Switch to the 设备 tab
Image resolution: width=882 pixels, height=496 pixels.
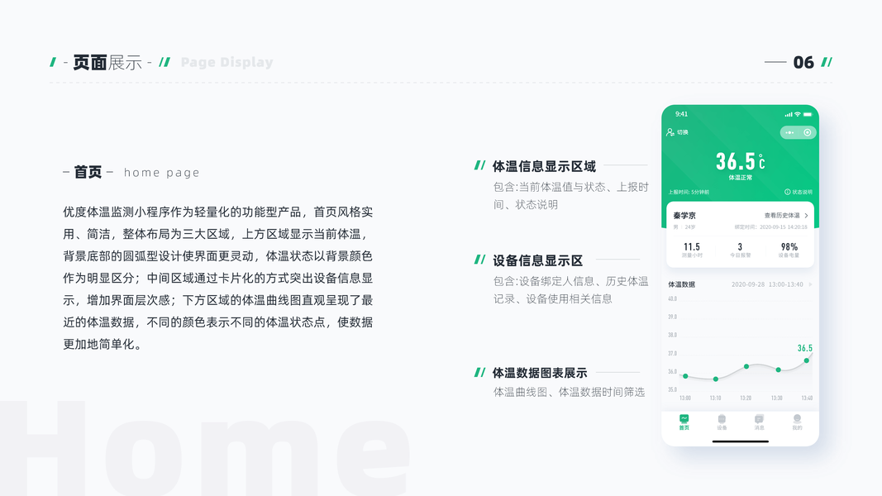pyautogui.click(x=722, y=422)
